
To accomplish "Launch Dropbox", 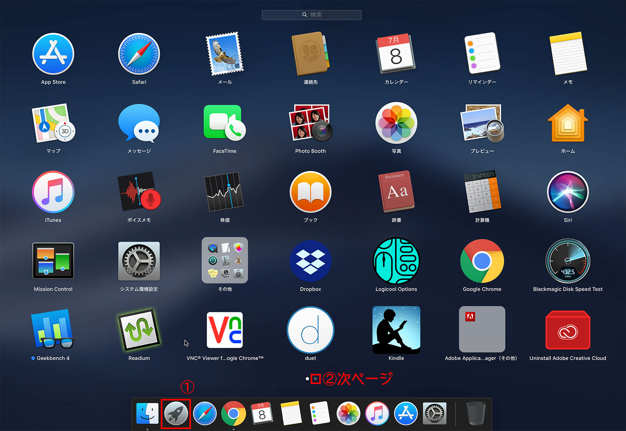I will coord(310,261).
